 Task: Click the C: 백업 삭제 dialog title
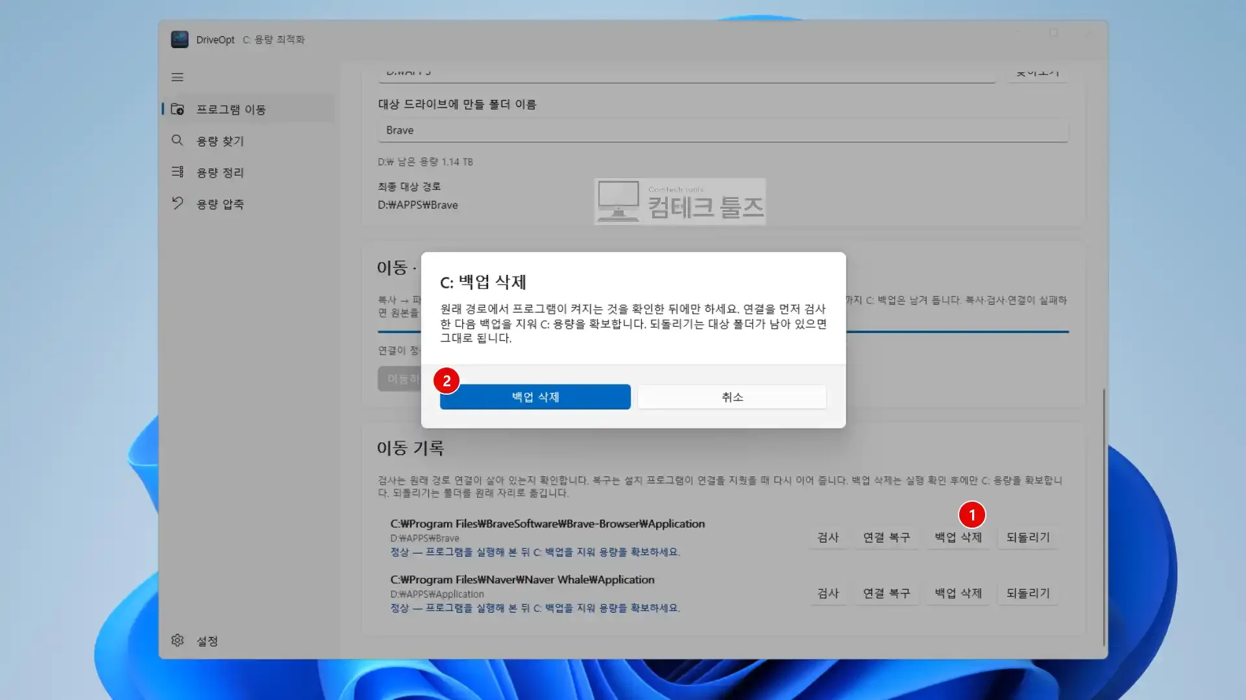(x=483, y=282)
